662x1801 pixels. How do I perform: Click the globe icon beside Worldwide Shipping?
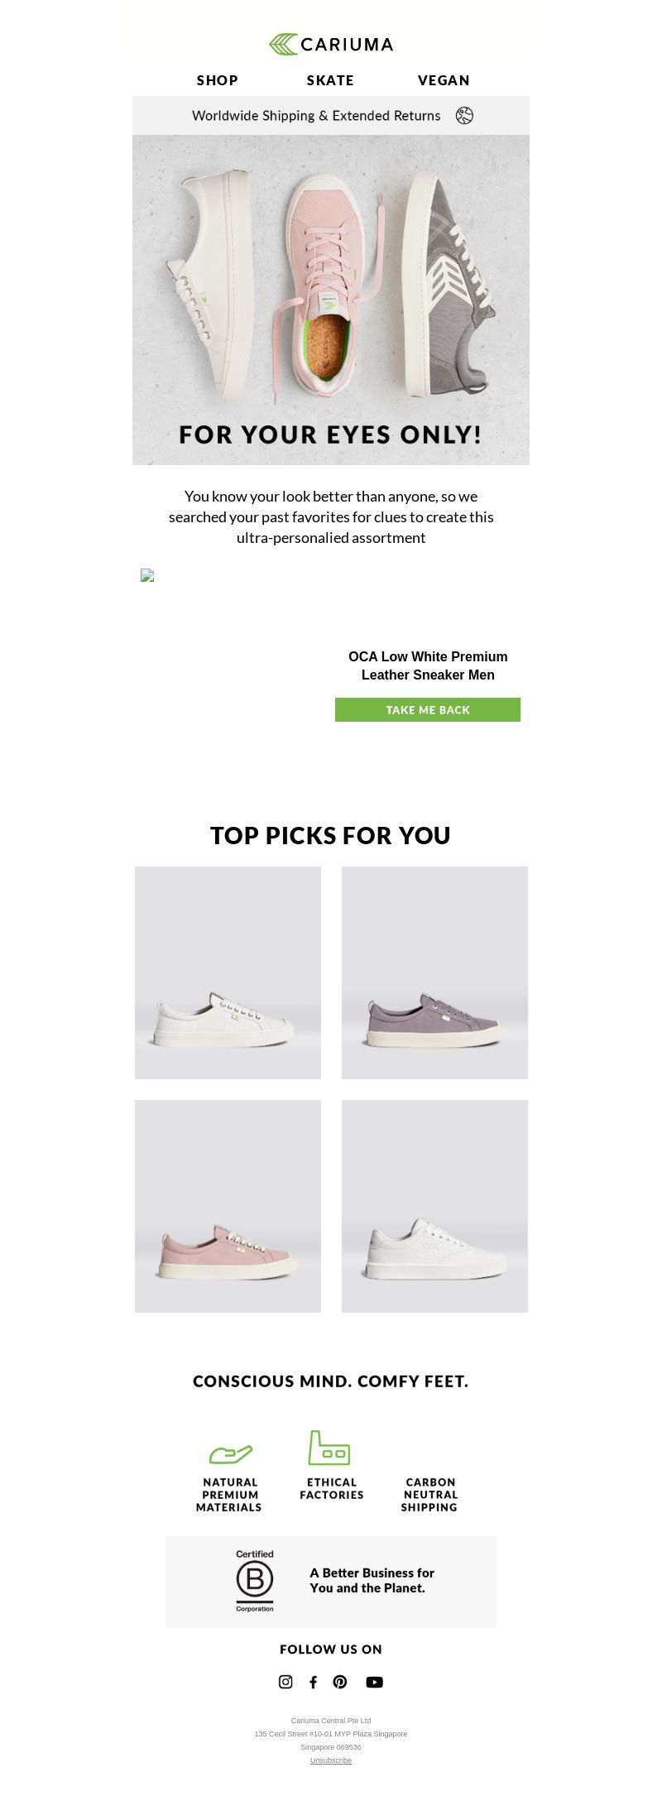click(x=464, y=116)
